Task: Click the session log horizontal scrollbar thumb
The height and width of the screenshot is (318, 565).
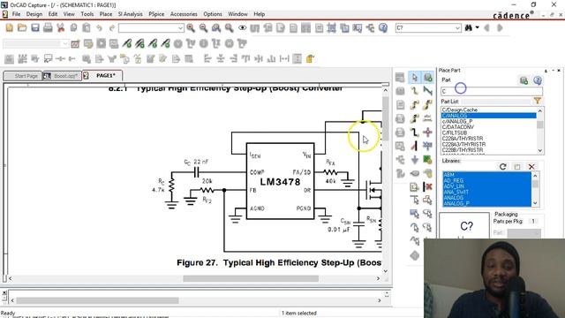Action: coord(97,300)
